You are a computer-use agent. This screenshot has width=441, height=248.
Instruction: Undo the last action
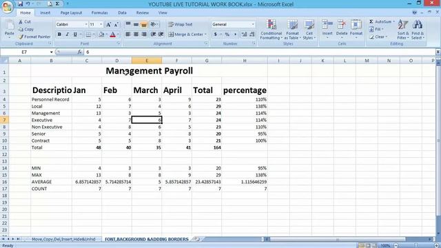[x=28, y=4]
